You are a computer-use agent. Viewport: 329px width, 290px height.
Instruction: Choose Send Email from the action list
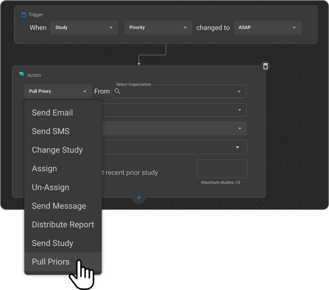[52, 113]
